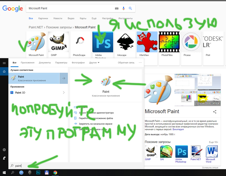Click the Оставить отзыв link
The height and width of the screenshot is (176, 226).
coord(210,168)
